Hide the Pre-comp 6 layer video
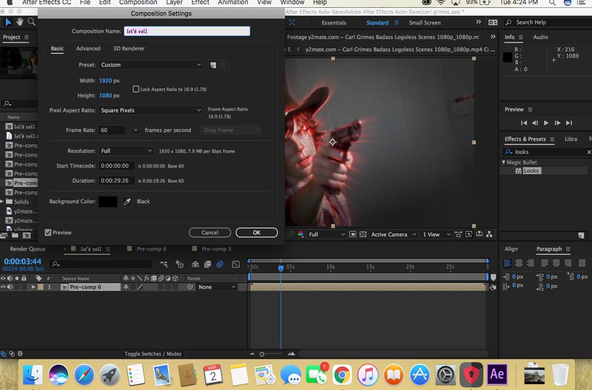 (3, 287)
